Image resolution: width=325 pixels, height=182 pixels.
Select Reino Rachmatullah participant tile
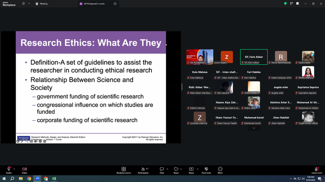(x=281, y=57)
